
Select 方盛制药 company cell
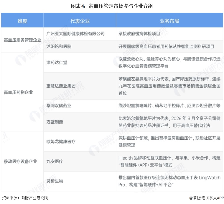pyautogui.click(x=80, y=122)
